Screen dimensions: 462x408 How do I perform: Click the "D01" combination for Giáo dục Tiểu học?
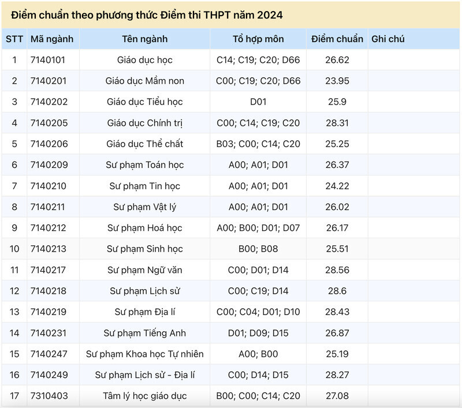258,102
